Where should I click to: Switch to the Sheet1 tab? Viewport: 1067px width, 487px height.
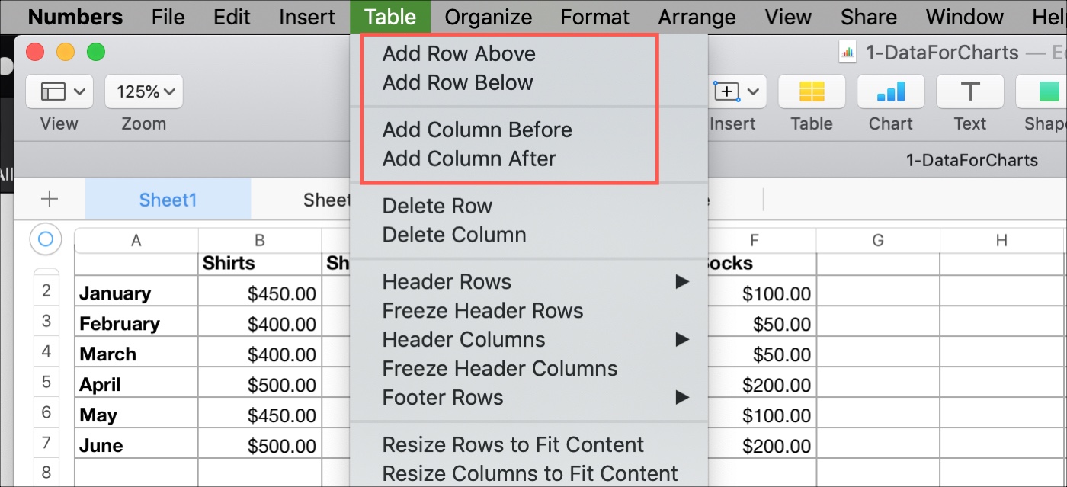pos(168,199)
